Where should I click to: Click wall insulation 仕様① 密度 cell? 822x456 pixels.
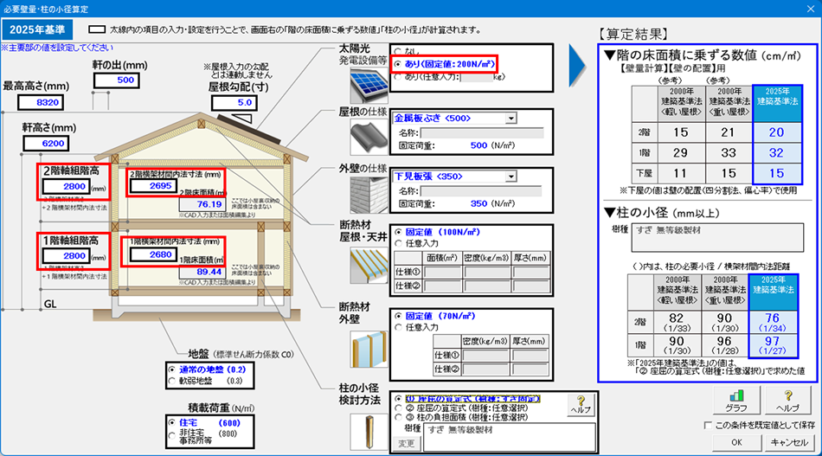point(485,356)
